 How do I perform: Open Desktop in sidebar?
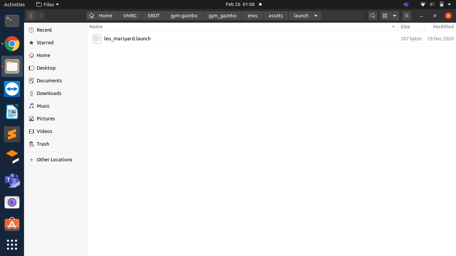[x=55, y=68]
